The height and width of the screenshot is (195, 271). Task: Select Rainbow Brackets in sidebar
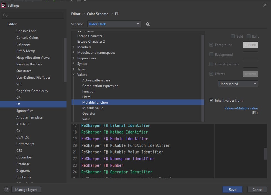29,64
